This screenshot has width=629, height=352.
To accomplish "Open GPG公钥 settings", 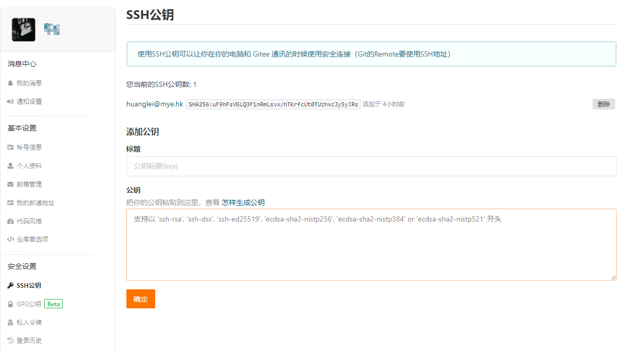I will tap(29, 304).
